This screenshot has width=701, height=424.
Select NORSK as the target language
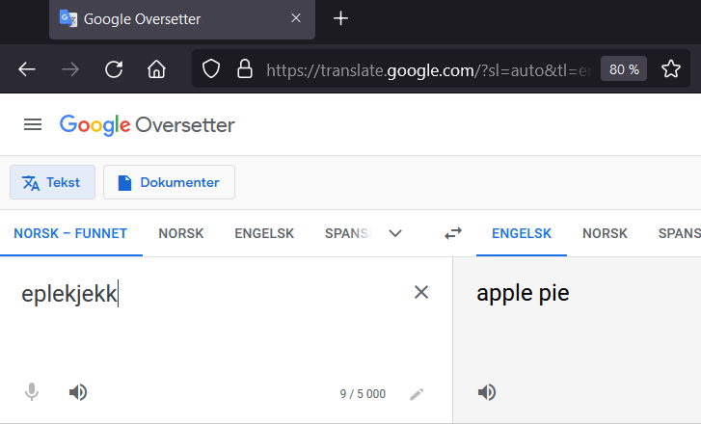pos(605,233)
